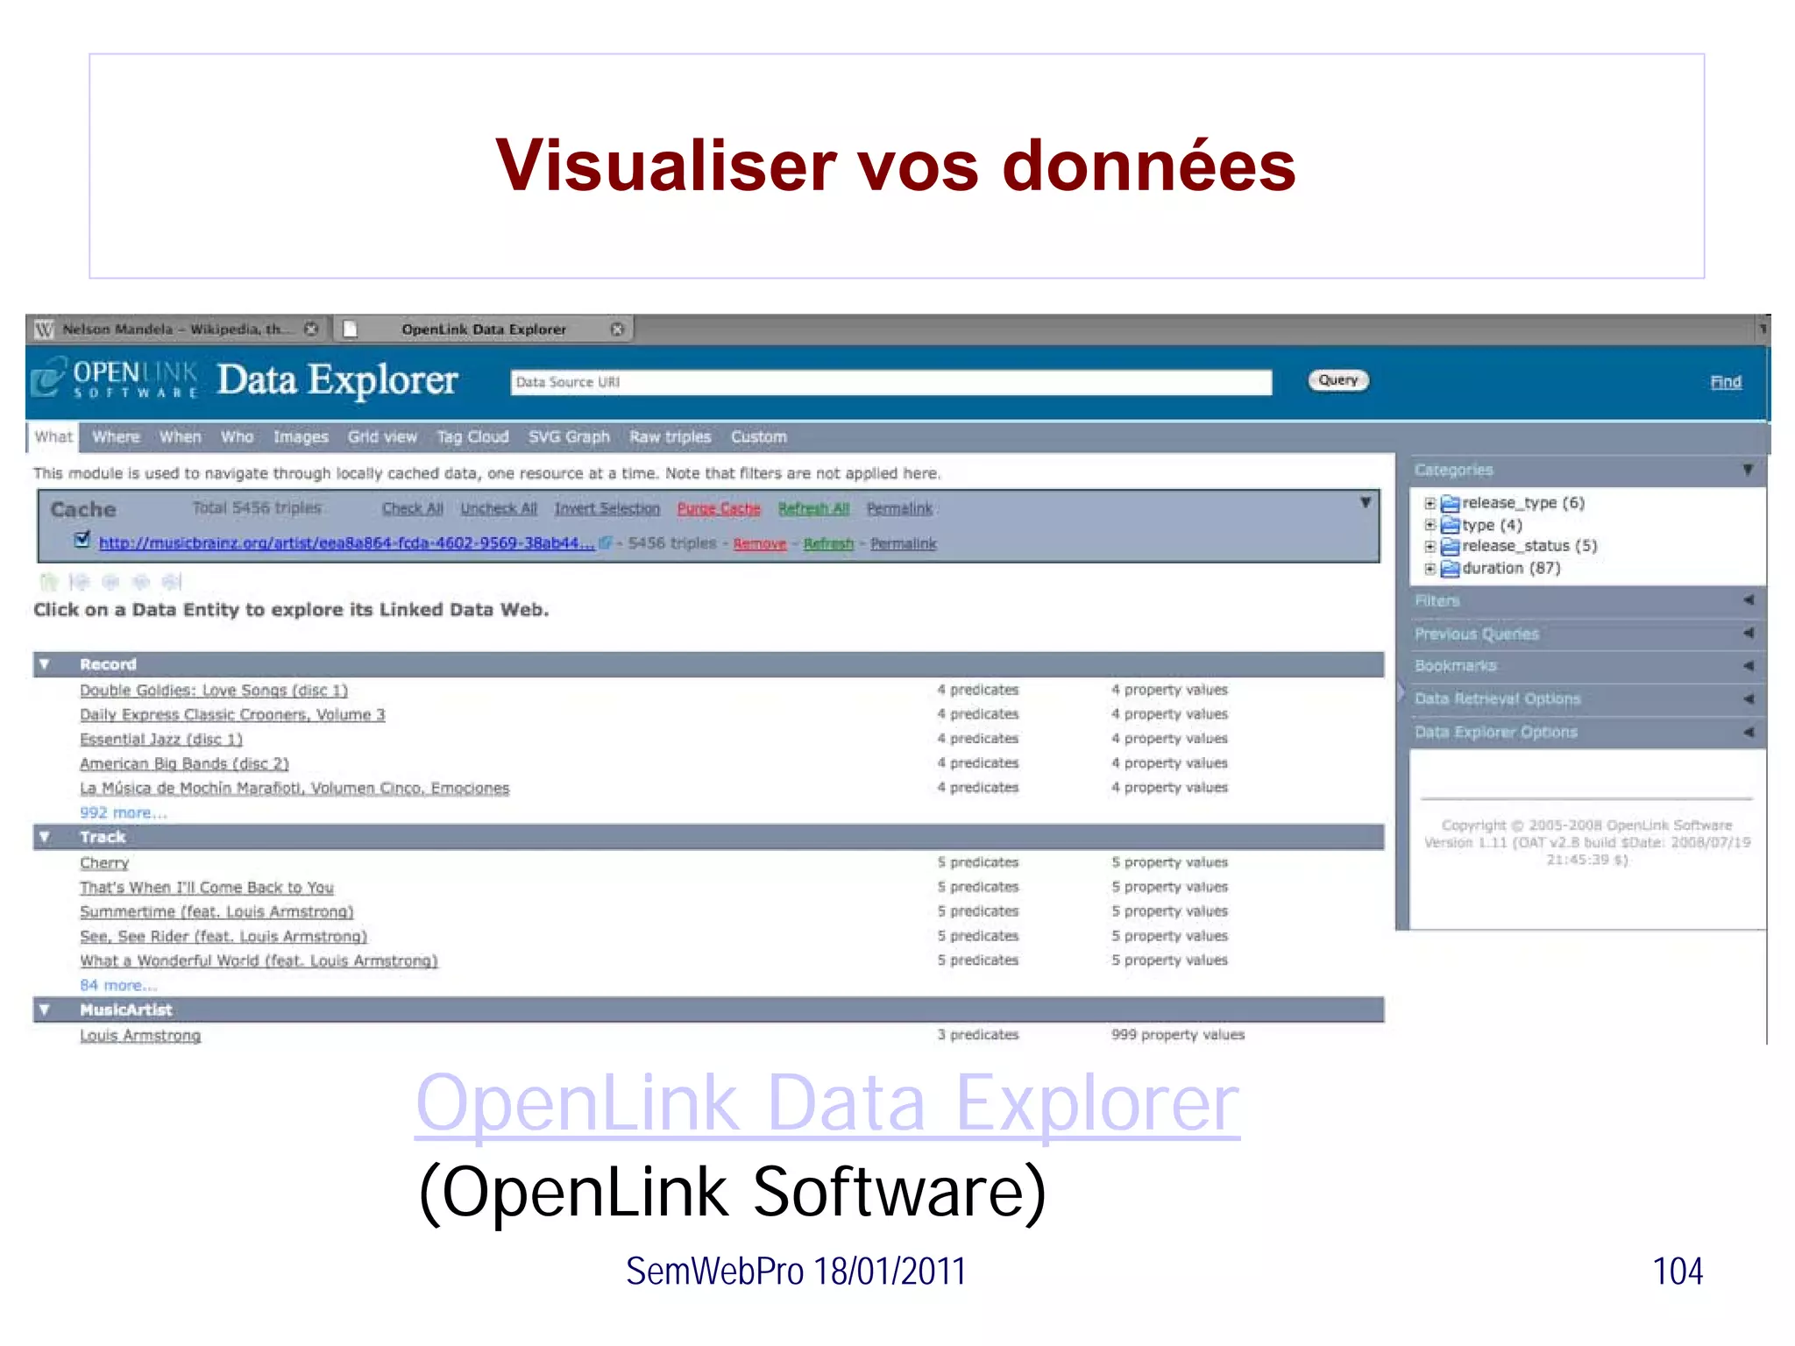Open Essential Jazz (disc 1) record
The image size is (1795, 1346).
(161, 740)
